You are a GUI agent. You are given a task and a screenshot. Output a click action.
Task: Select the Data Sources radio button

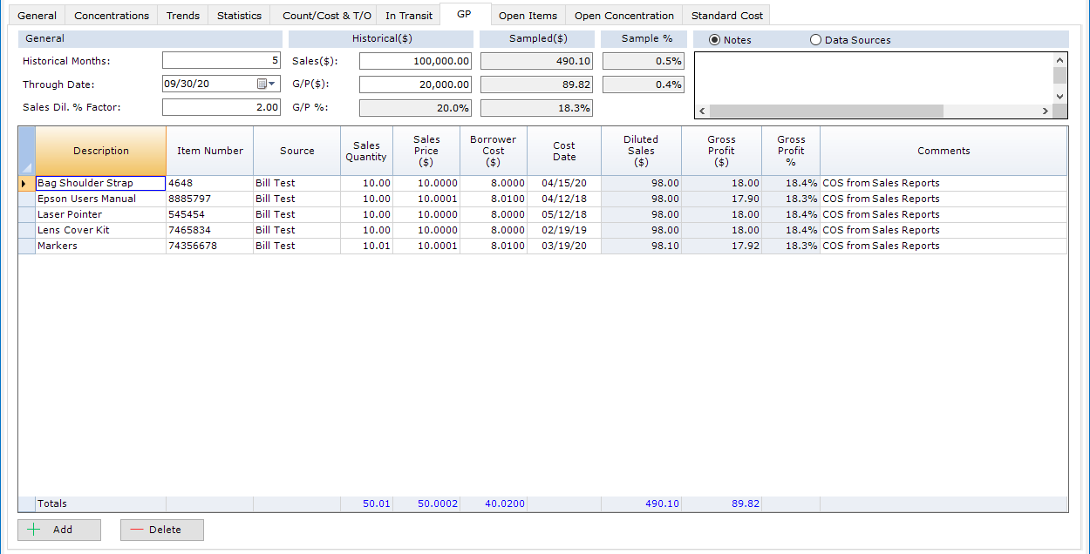[x=815, y=39]
